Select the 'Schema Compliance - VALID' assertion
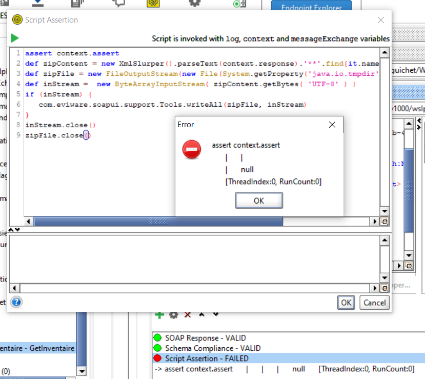The width and height of the screenshot is (425, 379). (x=212, y=348)
